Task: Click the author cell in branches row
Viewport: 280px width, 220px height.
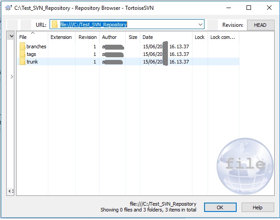Action: pyautogui.click(x=113, y=47)
